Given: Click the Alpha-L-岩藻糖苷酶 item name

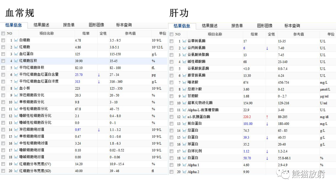Looking at the screenshot, I should coord(203,110).
